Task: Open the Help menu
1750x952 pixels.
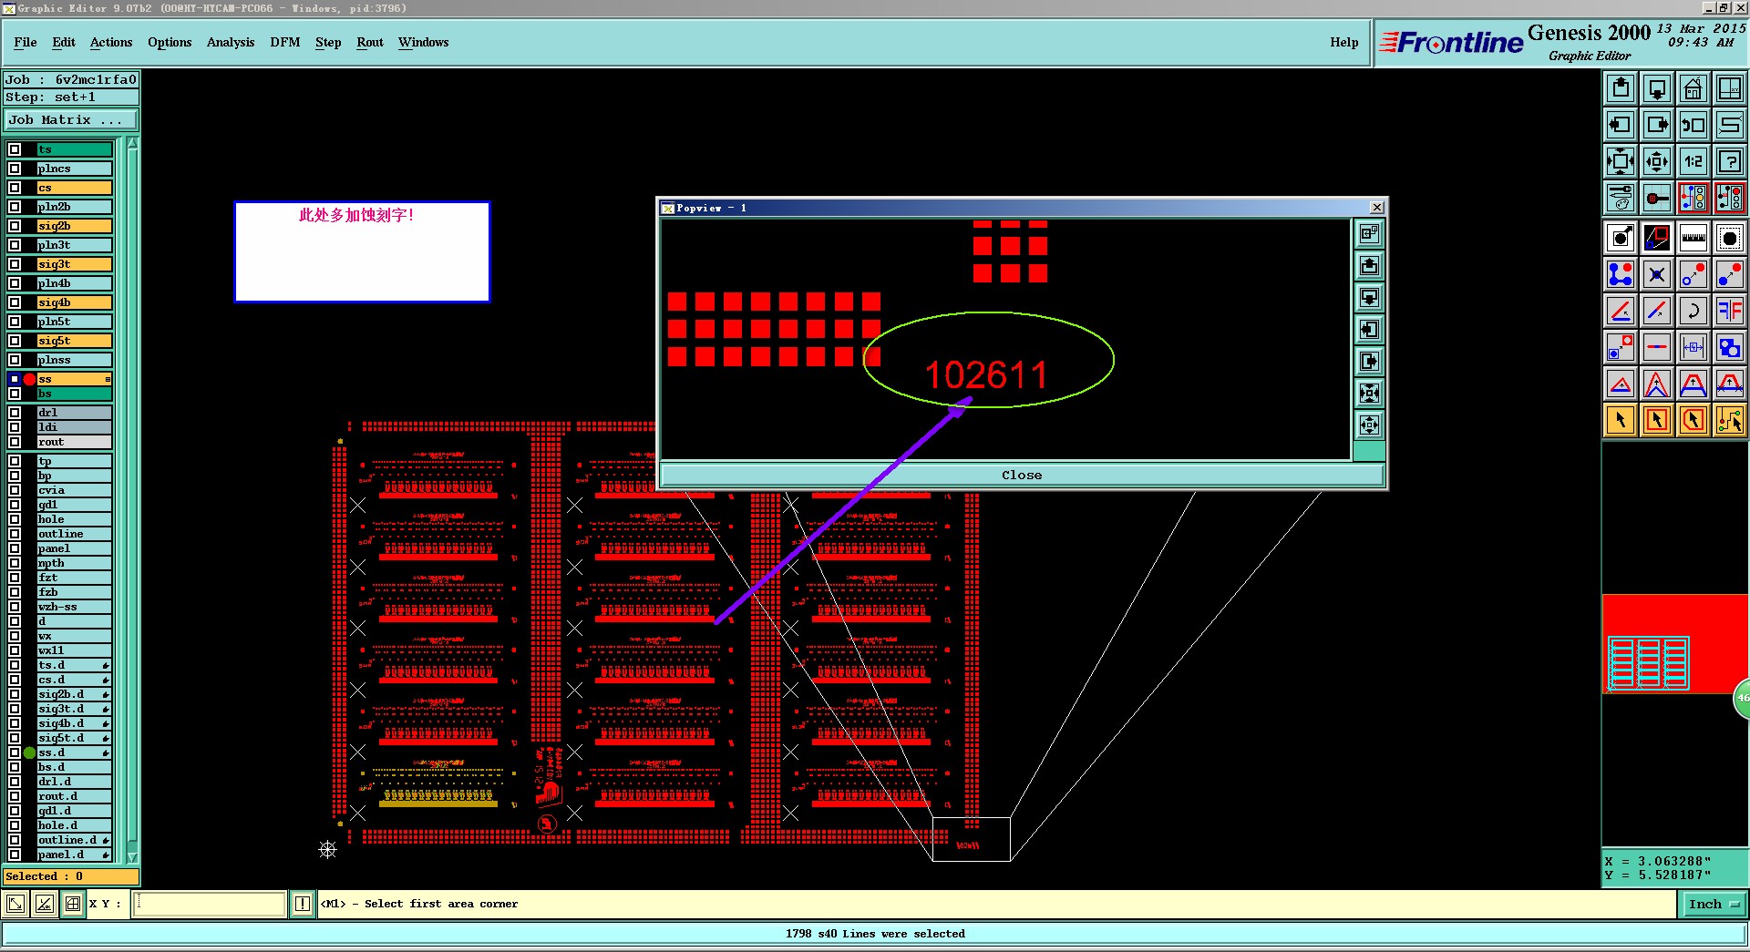Action: pyautogui.click(x=1343, y=42)
